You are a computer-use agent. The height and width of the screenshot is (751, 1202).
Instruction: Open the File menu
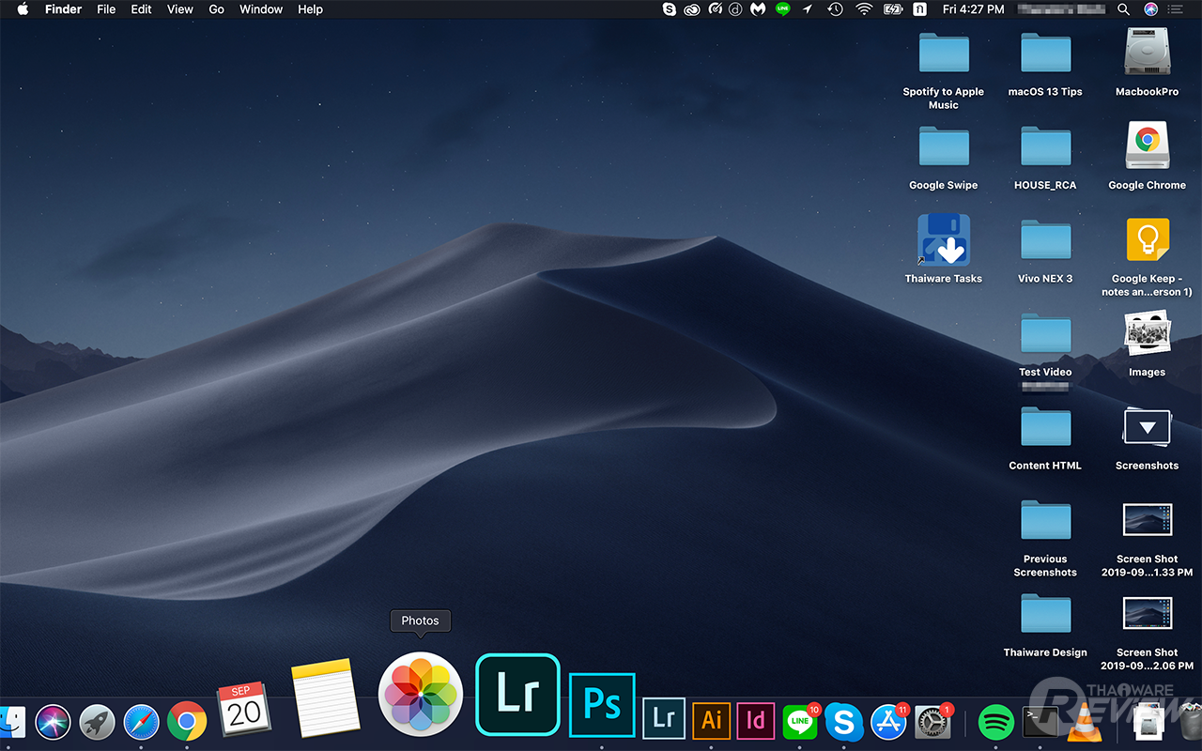coord(106,9)
